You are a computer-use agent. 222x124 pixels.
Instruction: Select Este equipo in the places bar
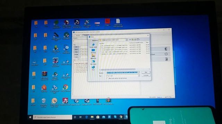click(93, 62)
